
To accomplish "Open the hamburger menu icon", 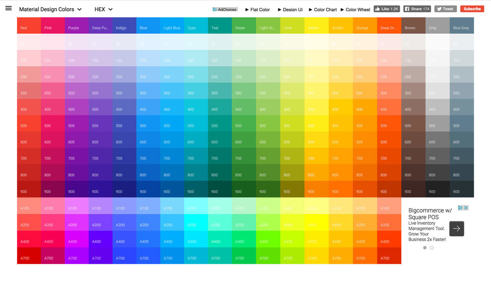I will [x=8, y=8].
